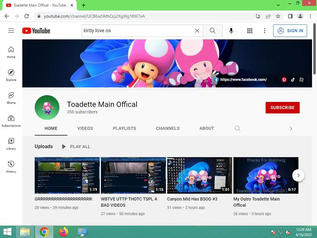Open File Explorer from taskbar
Image resolution: width=317 pixels, height=238 pixels.
click(x=25, y=232)
